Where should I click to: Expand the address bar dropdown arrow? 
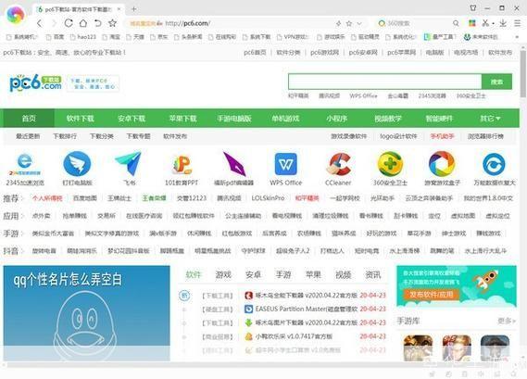pos(359,23)
